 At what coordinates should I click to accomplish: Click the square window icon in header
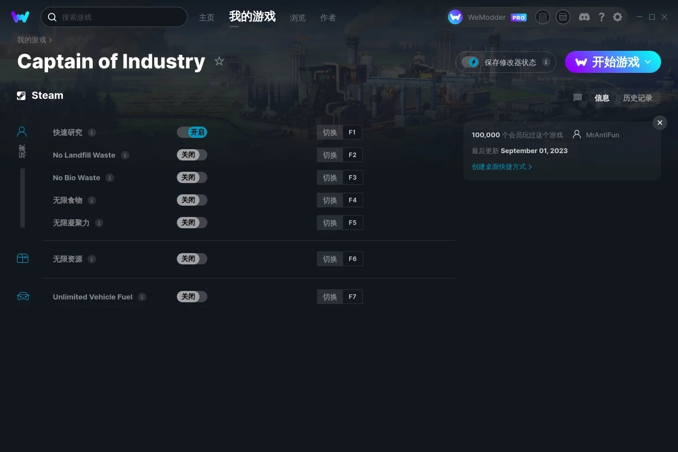(x=563, y=17)
